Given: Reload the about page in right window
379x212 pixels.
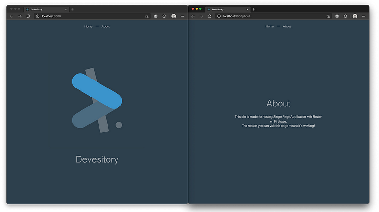Looking at the screenshot, I should pos(209,16).
